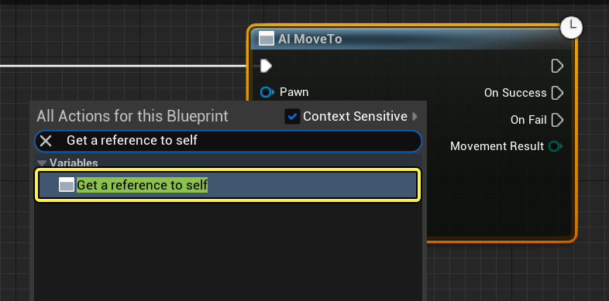Click the On Success execution pin
609x301 pixels.
[557, 93]
